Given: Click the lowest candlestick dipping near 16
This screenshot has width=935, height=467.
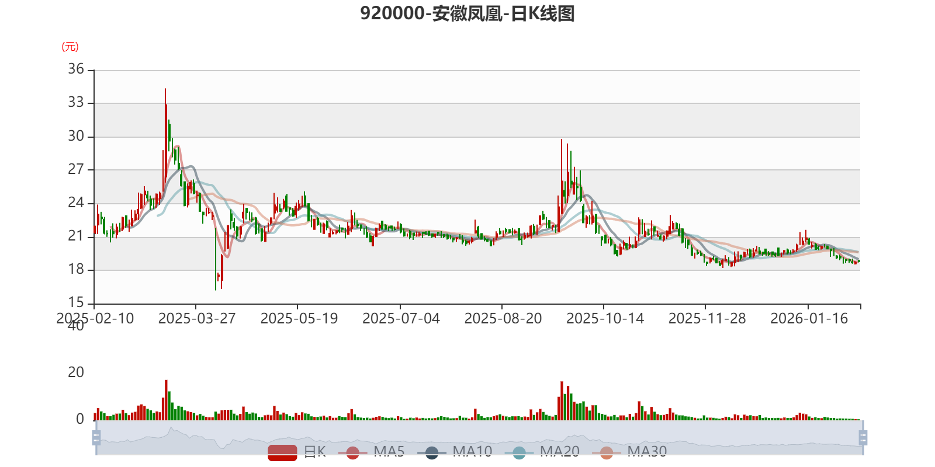Looking at the screenshot, I should tap(216, 260).
